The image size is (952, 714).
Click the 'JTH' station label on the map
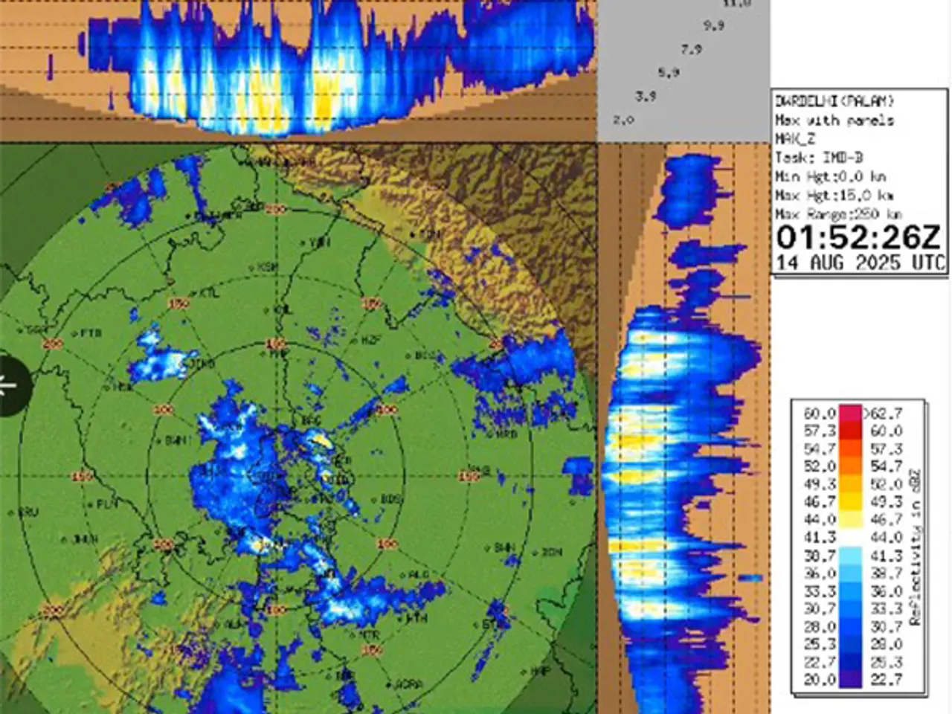click(416, 617)
